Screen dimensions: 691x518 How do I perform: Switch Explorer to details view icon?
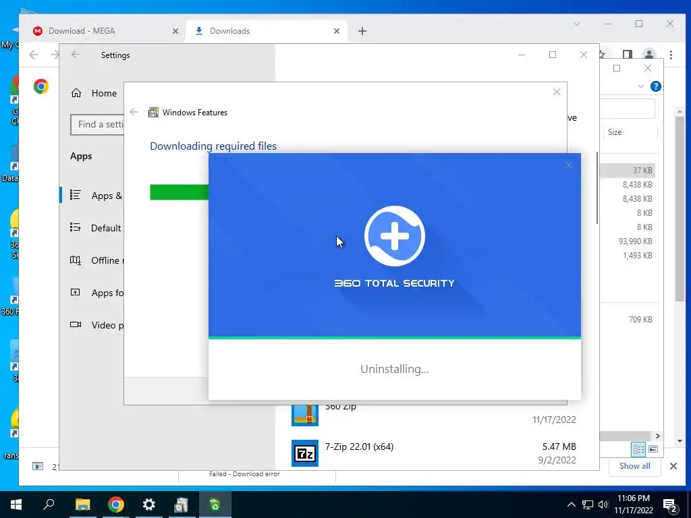pyautogui.click(x=638, y=449)
